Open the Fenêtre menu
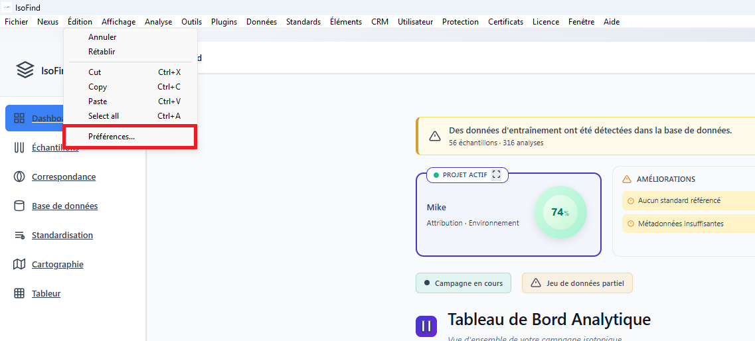Image resolution: width=755 pixels, height=341 pixels. [581, 22]
